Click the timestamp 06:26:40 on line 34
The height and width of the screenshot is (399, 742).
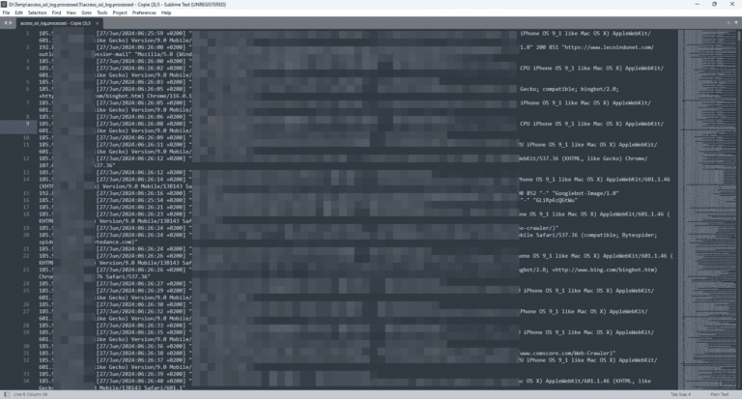click(x=151, y=381)
